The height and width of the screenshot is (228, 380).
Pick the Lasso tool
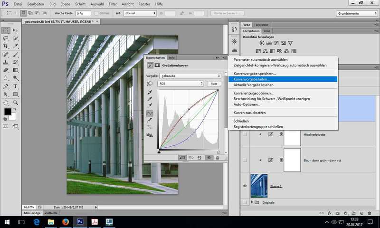(x=6, y=38)
